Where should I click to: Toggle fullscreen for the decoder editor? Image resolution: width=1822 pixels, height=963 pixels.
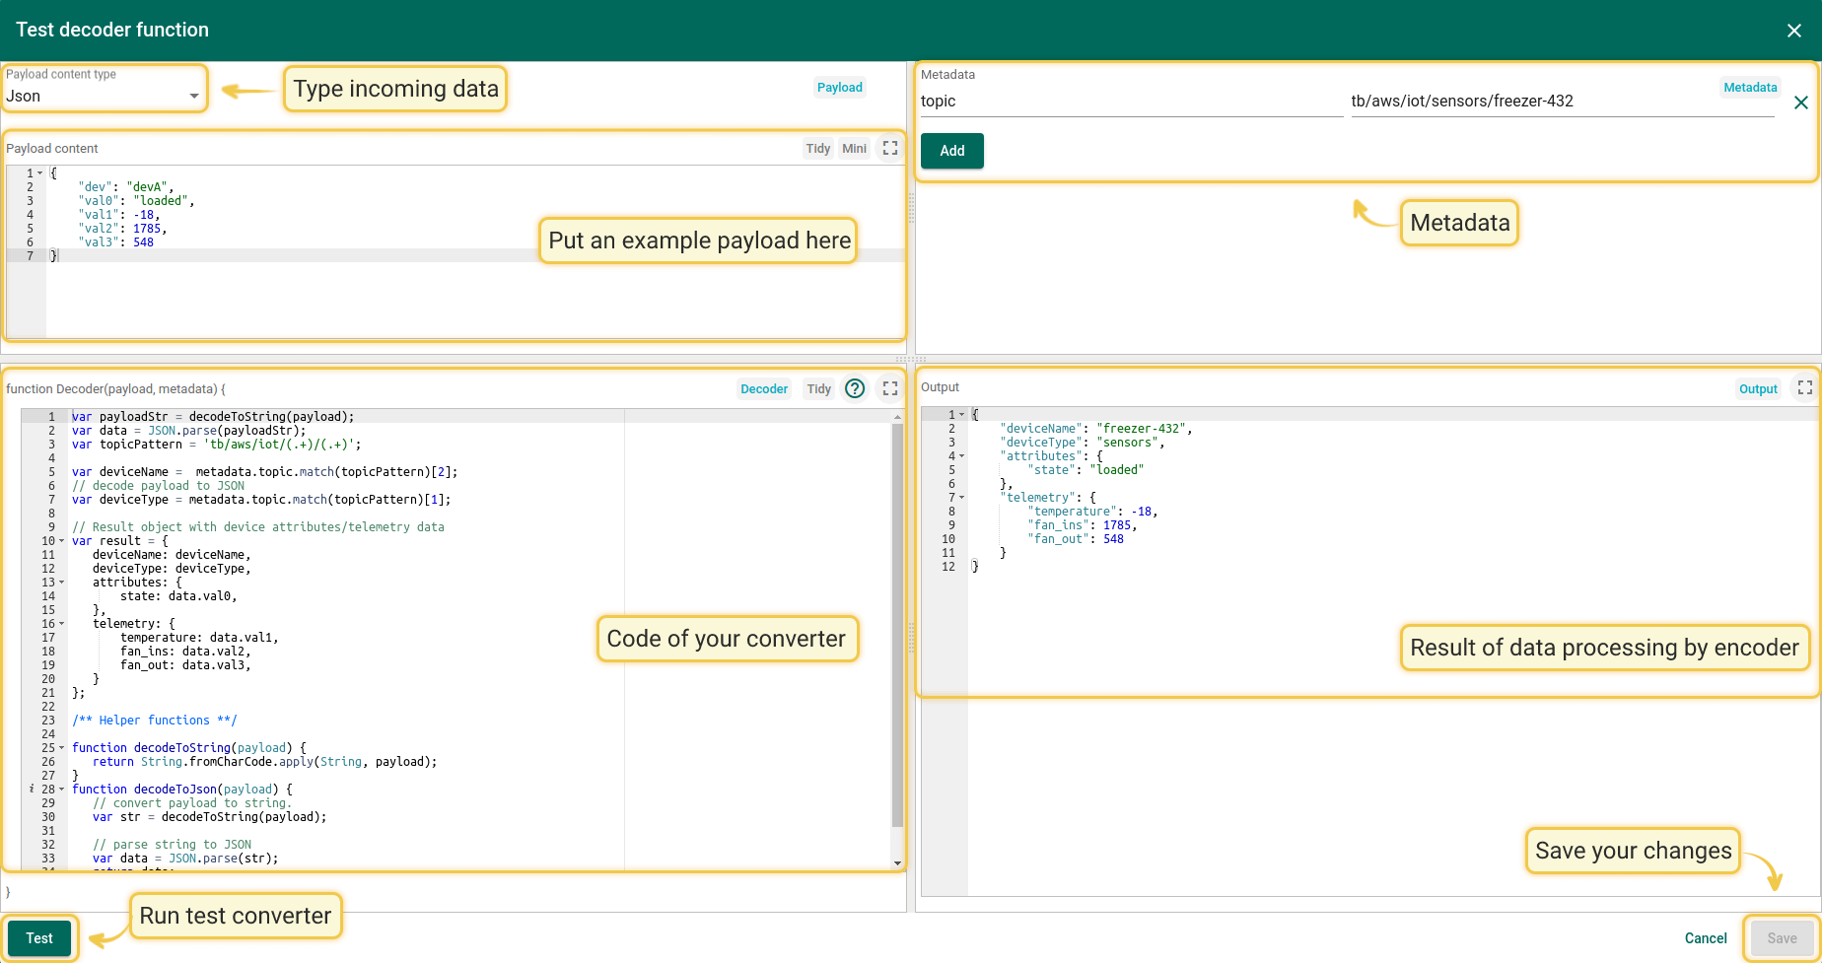[x=889, y=388]
